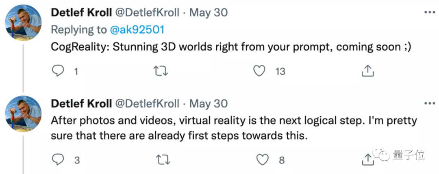Open more options for second tweet
The height and width of the screenshot is (174, 439).
429,104
